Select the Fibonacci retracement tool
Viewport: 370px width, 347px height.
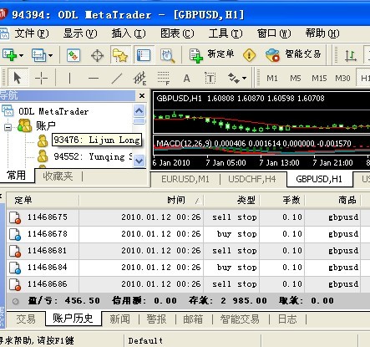pos(164,79)
